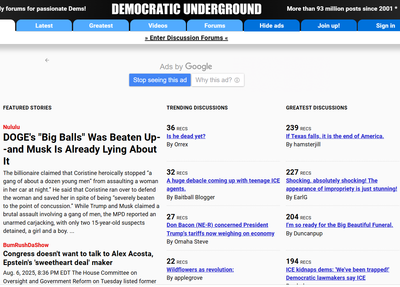
Task: Click the TRENDING DISCUSSIONS heading
Action: click(197, 108)
